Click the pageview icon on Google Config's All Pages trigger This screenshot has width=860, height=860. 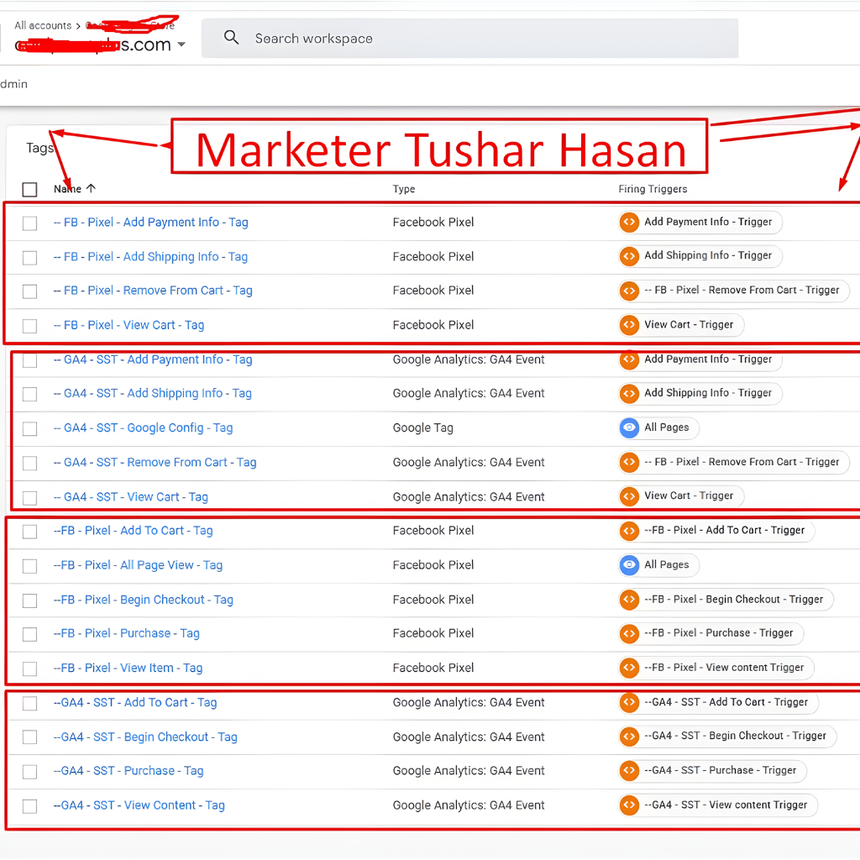[x=629, y=428]
